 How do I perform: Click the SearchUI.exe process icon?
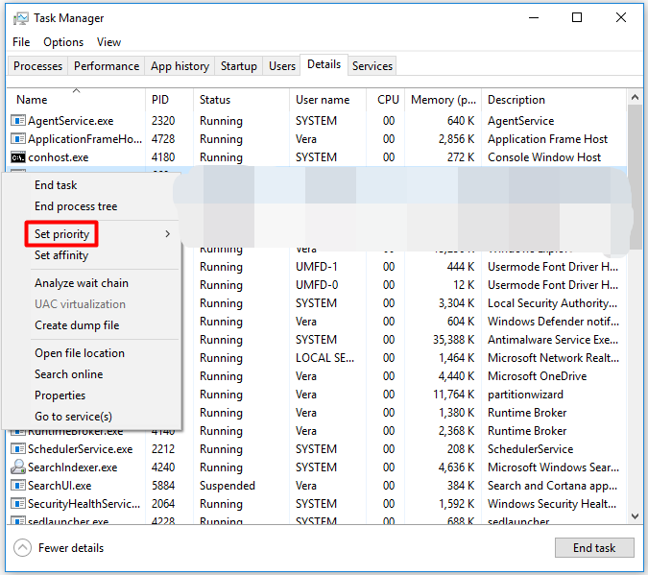18,486
